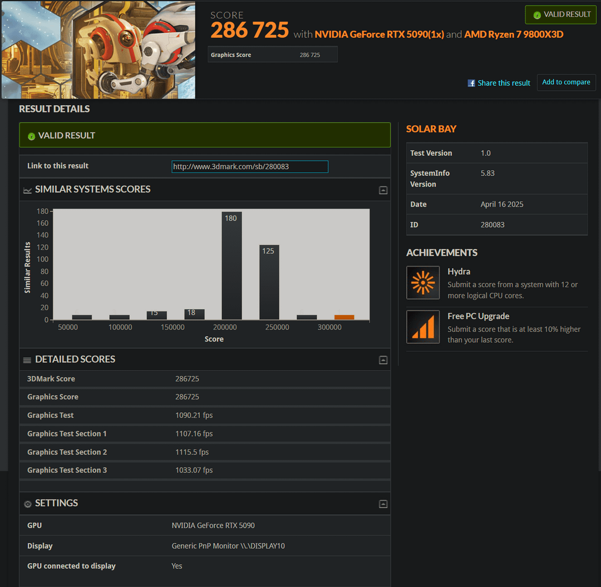Click the Free PC Upgrade achievement icon
This screenshot has height=587, width=601.
(423, 327)
